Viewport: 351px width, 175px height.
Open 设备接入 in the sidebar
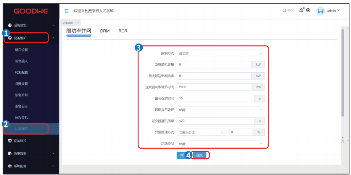21,61
